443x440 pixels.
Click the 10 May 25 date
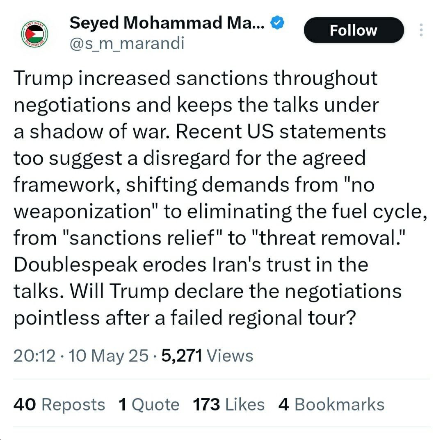tap(108, 356)
